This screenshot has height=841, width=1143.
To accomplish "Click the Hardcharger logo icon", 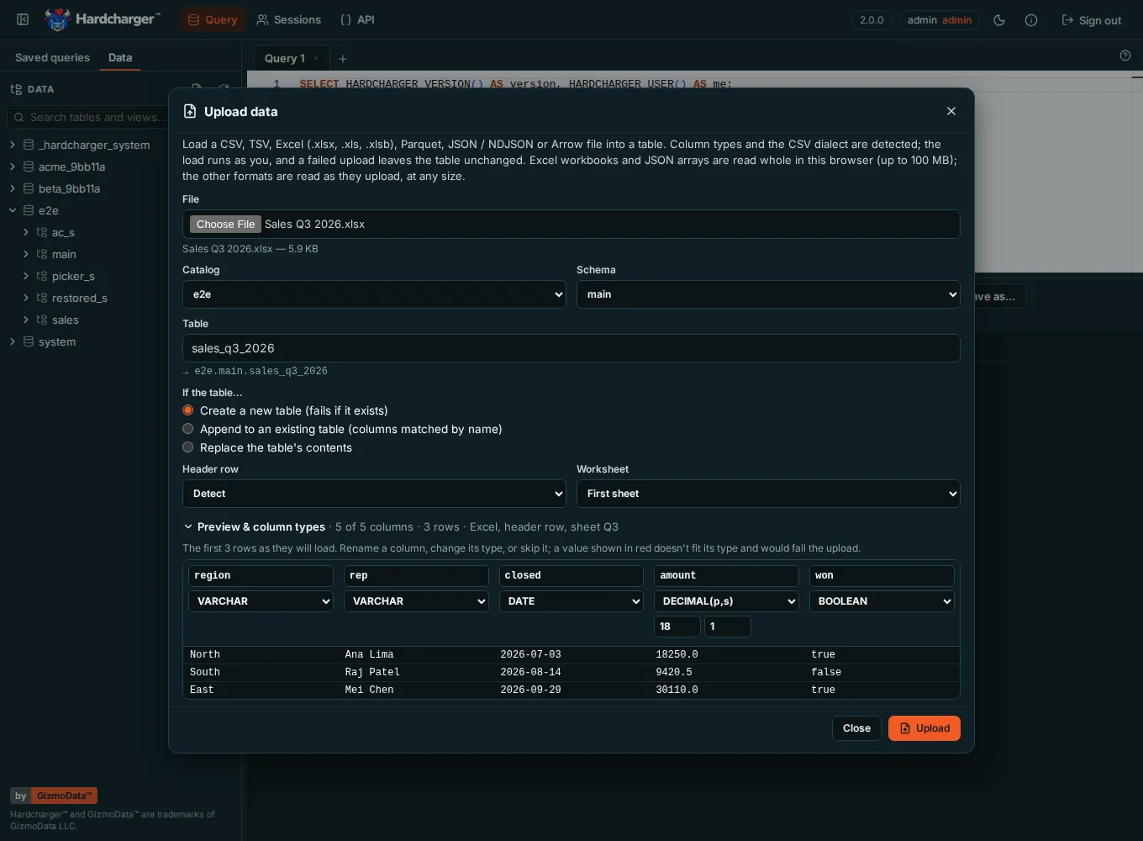I will pos(57,19).
